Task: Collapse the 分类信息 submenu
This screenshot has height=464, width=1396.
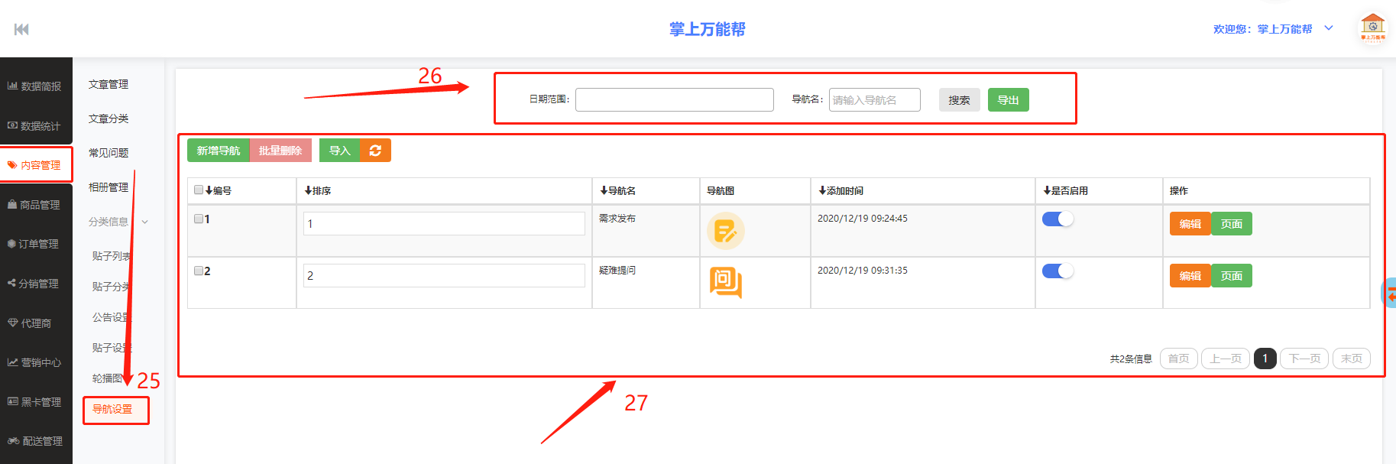Action: pos(118,222)
